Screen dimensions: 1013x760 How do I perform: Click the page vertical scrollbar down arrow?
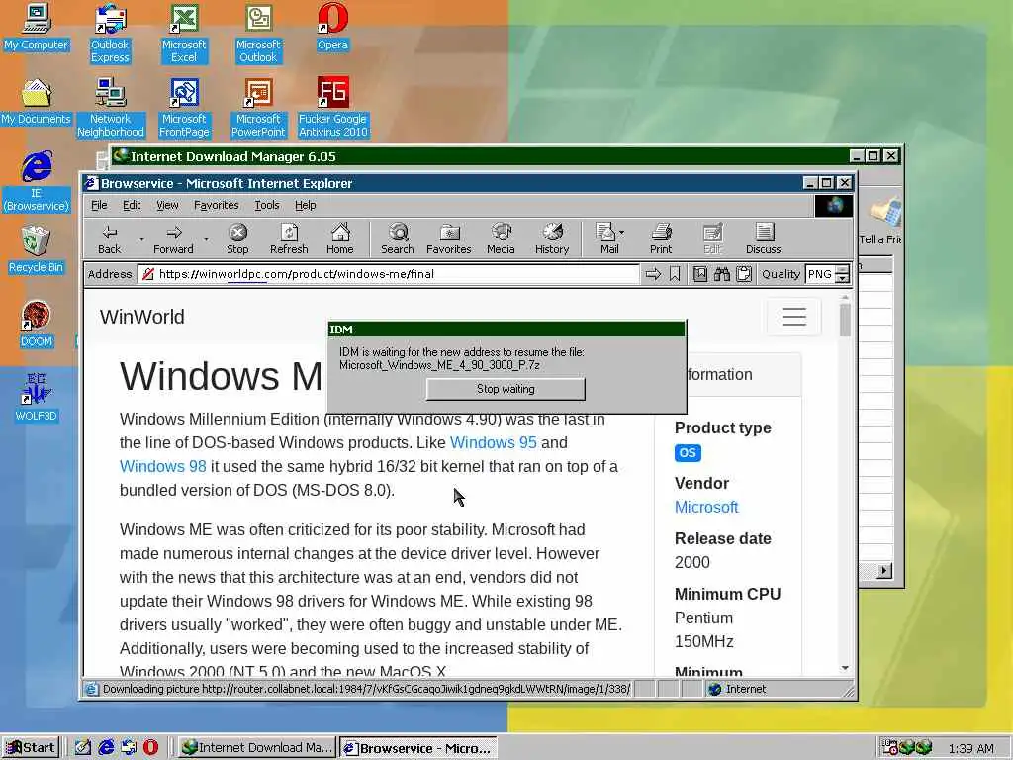coord(845,668)
